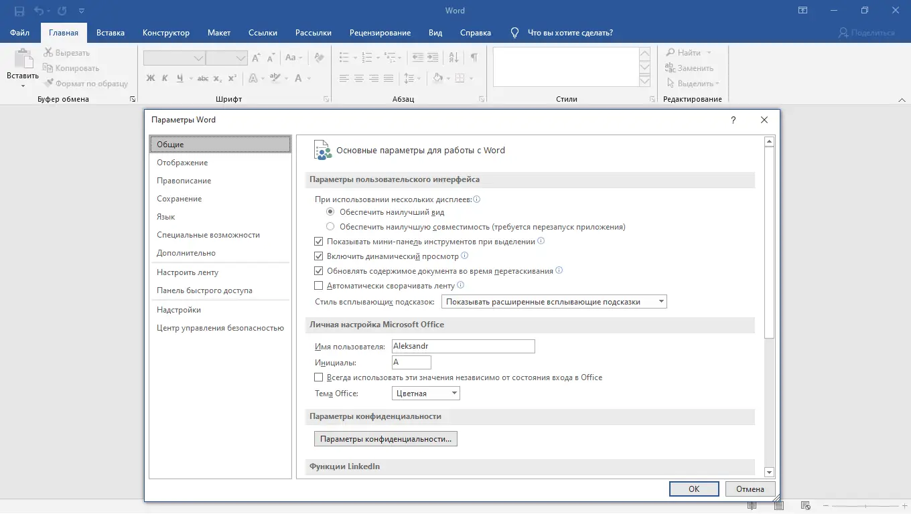Click the superscript x² icon

[232, 78]
